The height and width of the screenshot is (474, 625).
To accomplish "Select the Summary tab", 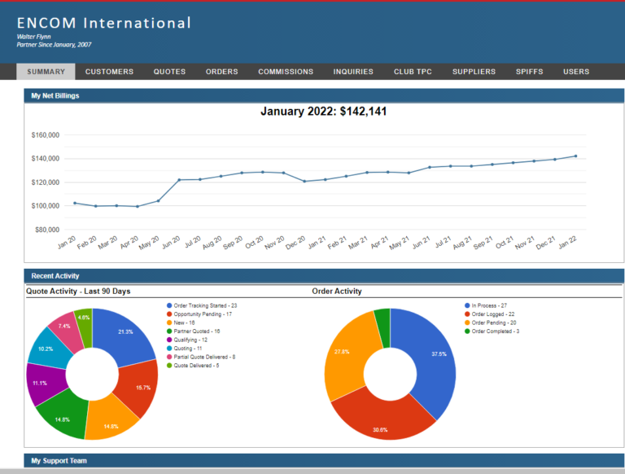I will click(x=46, y=72).
